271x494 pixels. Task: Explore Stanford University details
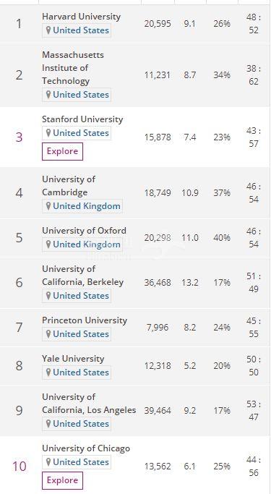(x=62, y=151)
